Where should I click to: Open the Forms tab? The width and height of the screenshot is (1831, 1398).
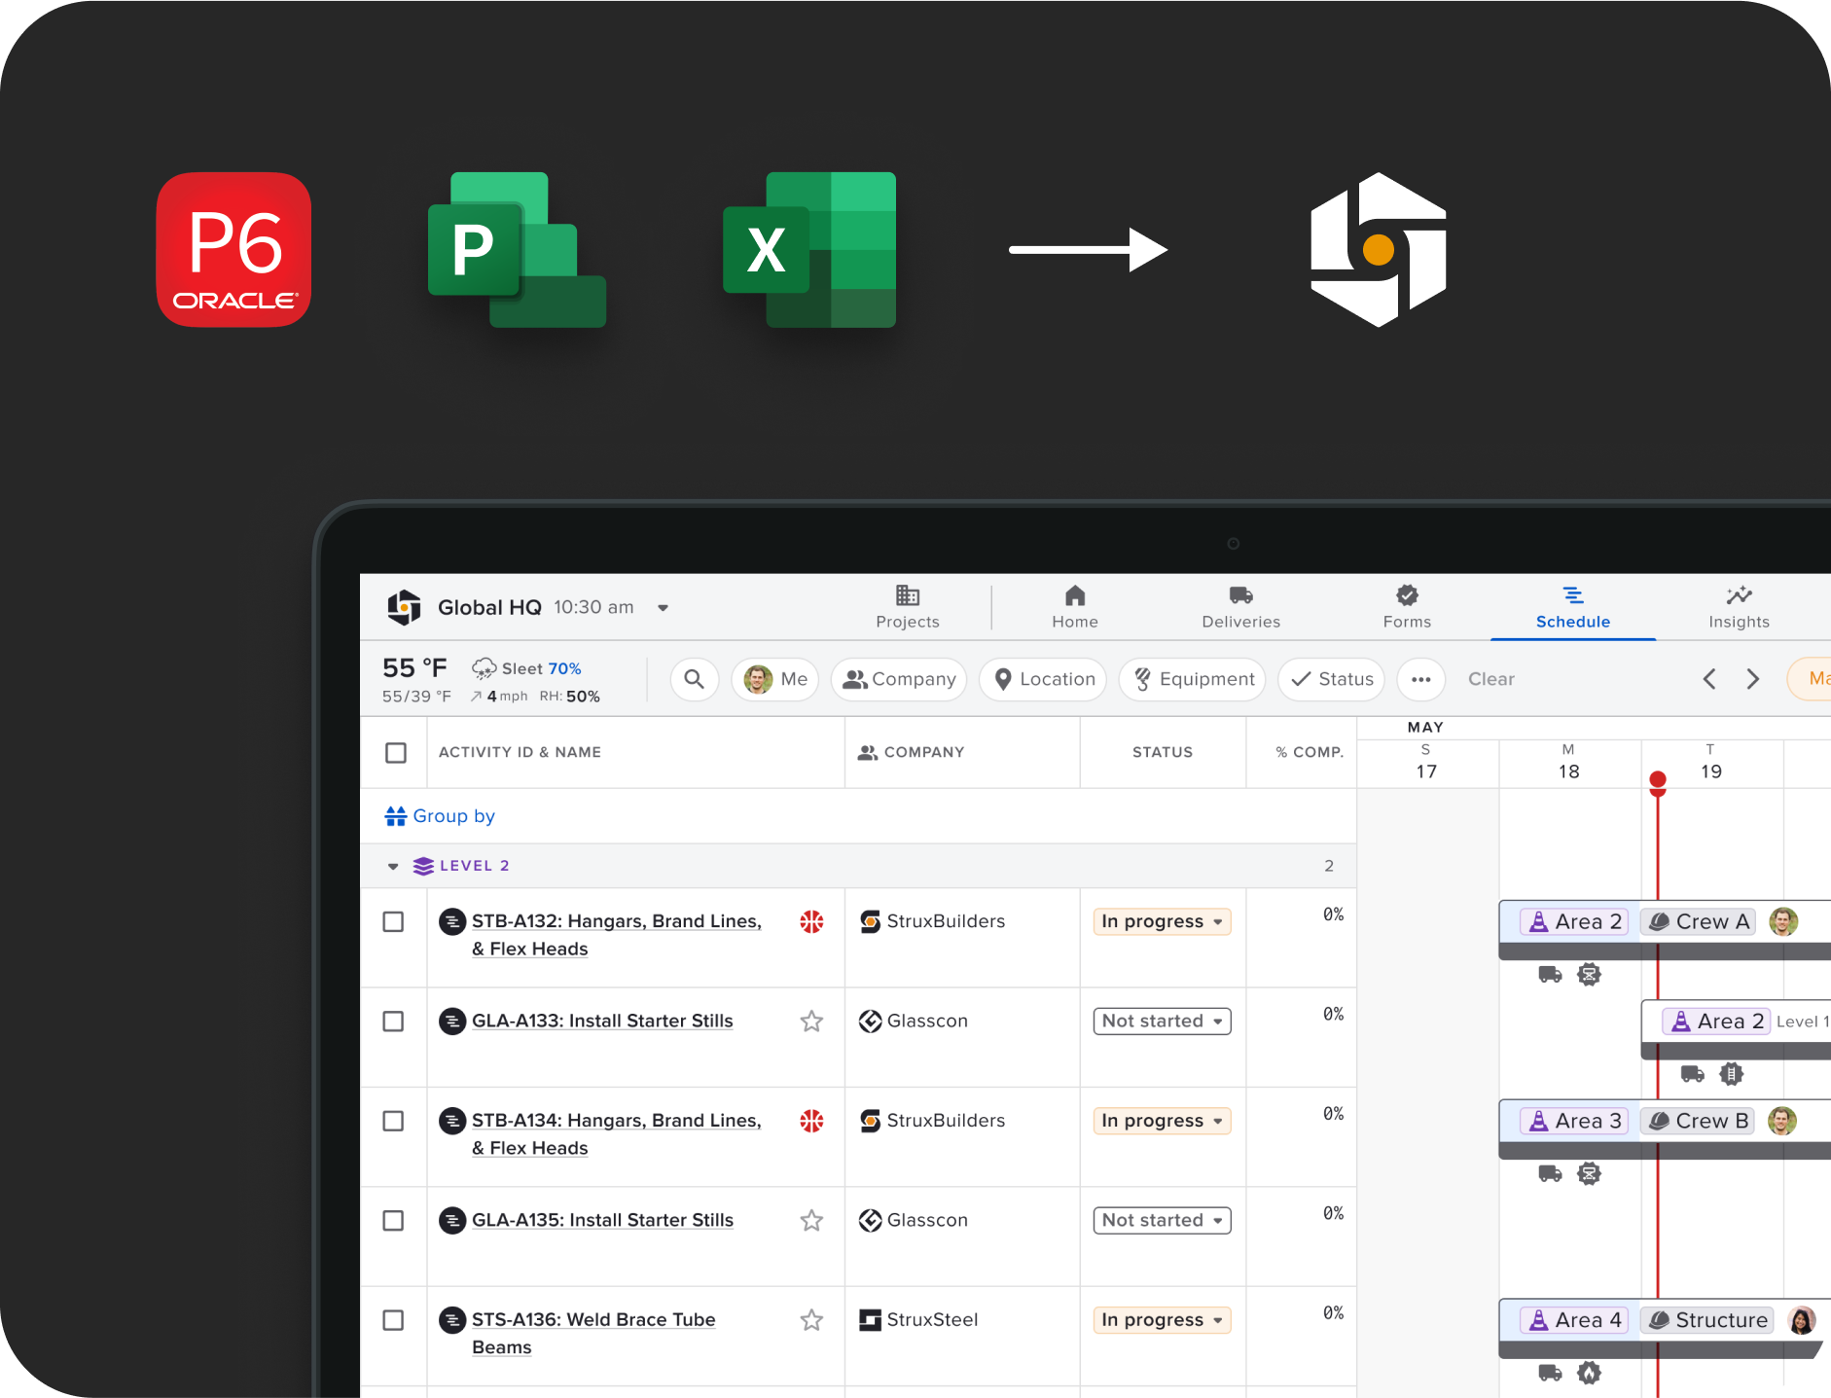point(1407,607)
